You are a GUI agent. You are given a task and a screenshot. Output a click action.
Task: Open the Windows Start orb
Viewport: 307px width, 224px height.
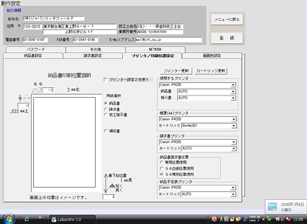[x=9, y=218]
